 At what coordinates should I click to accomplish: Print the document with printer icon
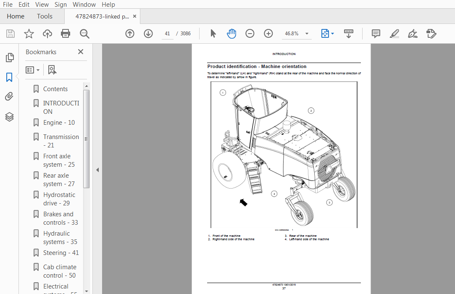66,34
